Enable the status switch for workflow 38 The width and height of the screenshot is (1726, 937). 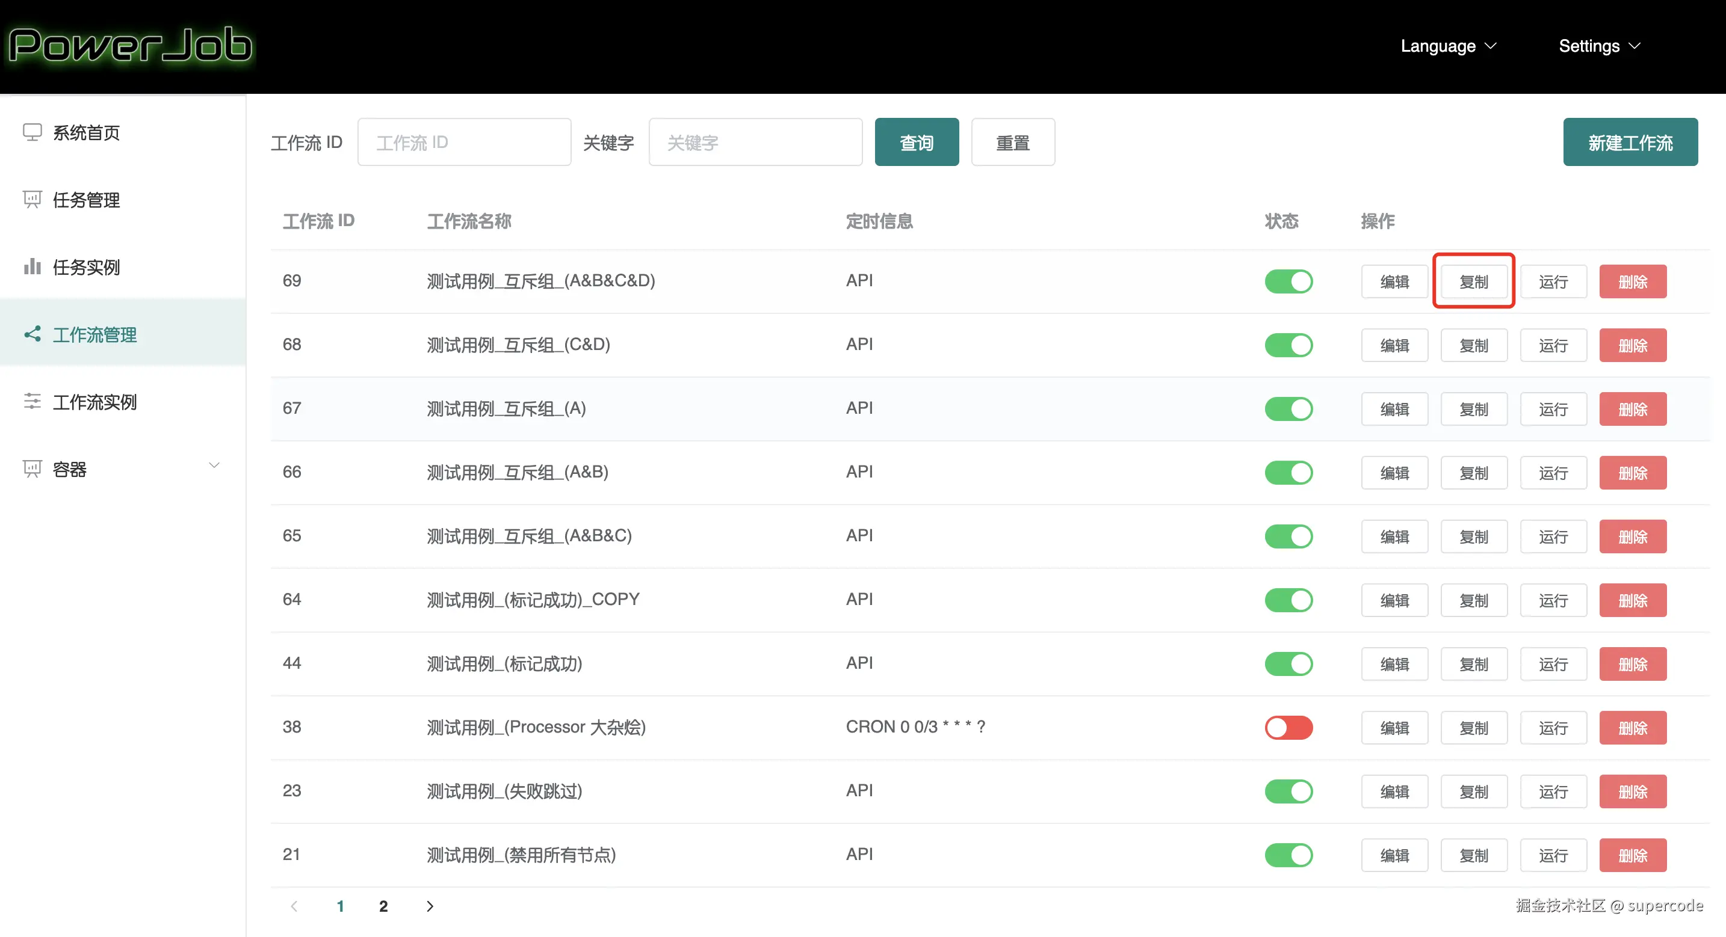tap(1288, 727)
